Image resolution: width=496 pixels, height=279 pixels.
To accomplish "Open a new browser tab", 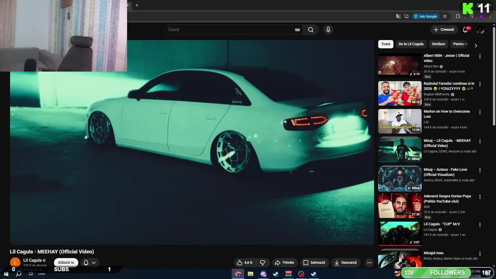I will pyautogui.click(x=137, y=5).
